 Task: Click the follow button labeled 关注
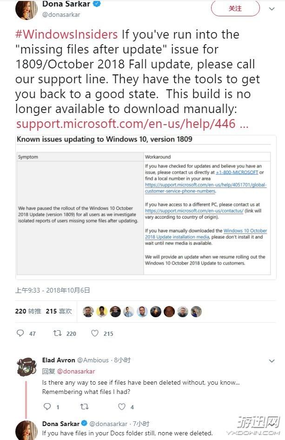pos(235,8)
